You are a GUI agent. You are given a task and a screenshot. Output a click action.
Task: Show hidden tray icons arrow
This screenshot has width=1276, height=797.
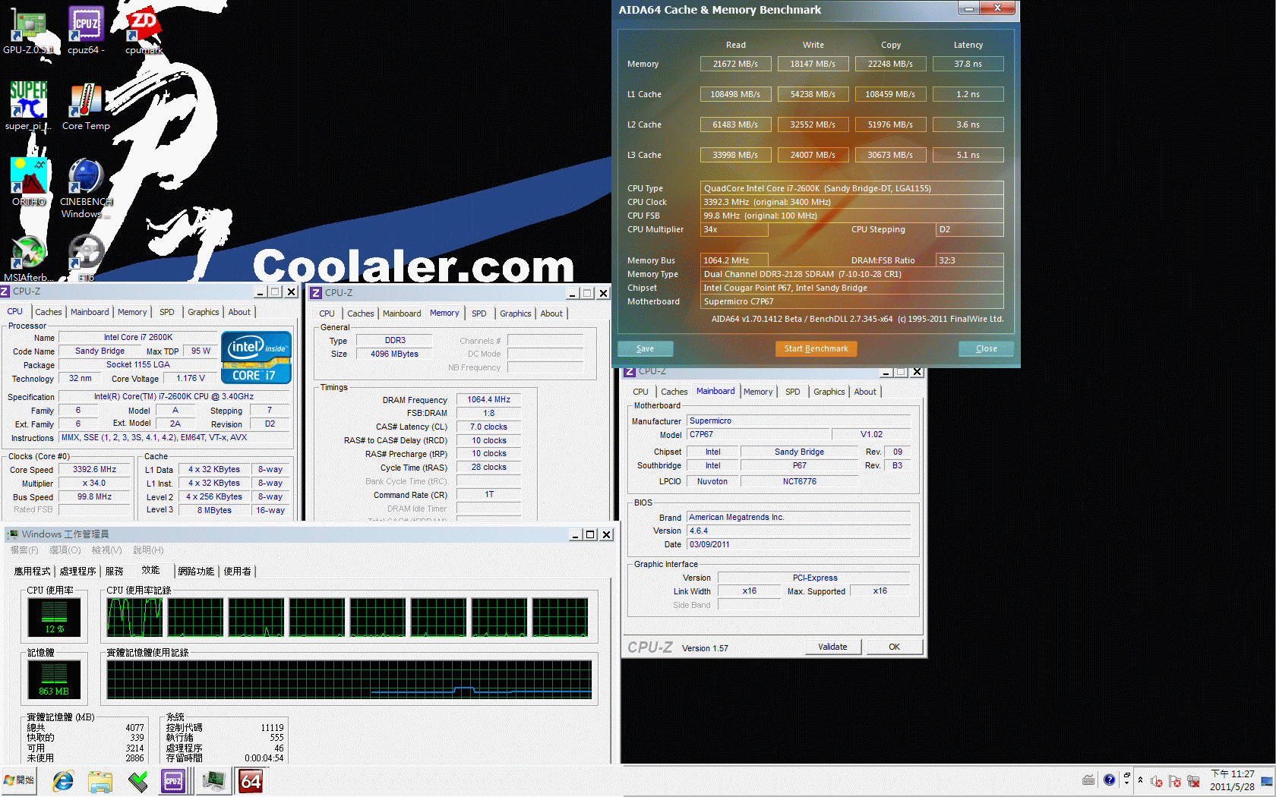(x=1140, y=780)
